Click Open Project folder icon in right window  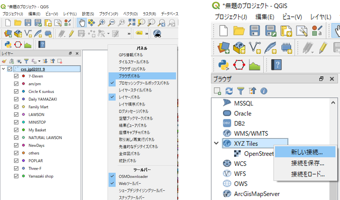coord(239,31)
